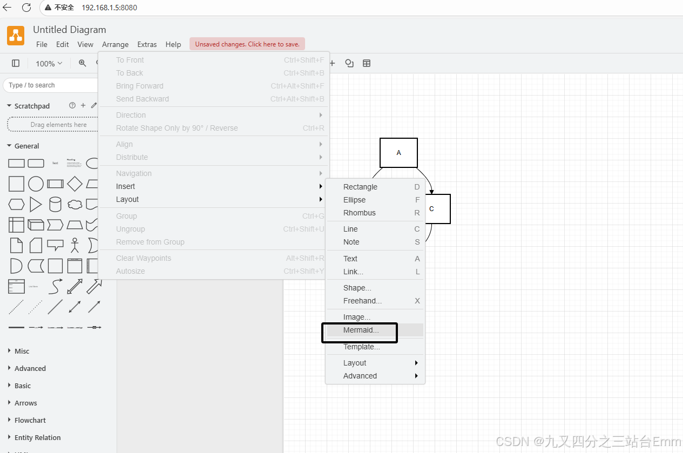Expand the Arrows shapes section
Screen dimensions: 683x453
coord(23,403)
